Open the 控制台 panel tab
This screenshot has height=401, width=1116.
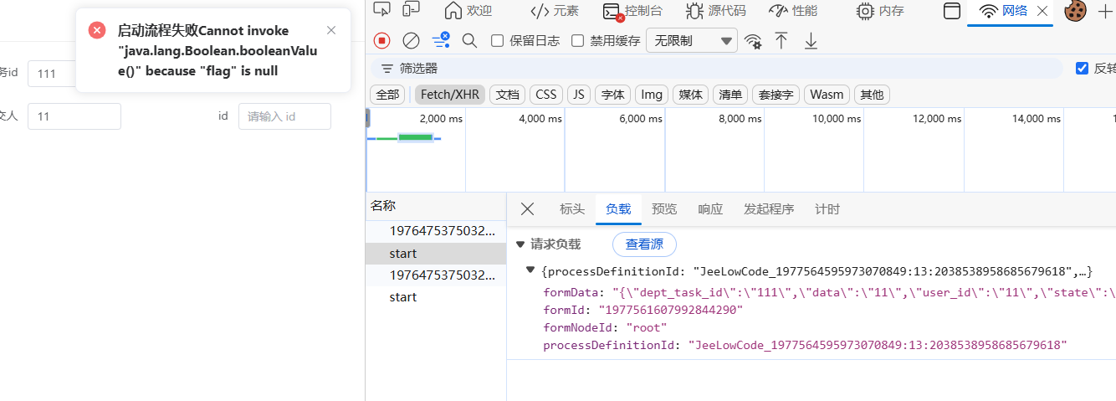coord(632,11)
